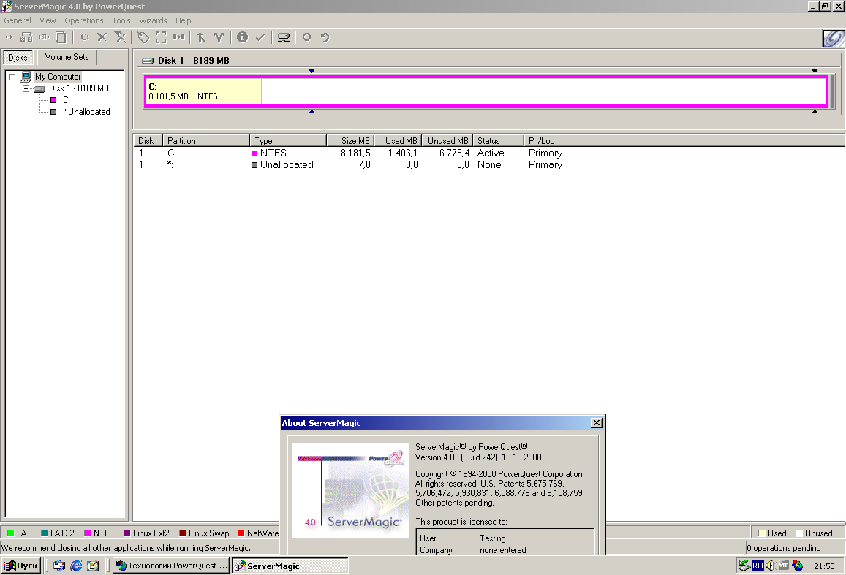Select *:Unallocated in the disk tree
This screenshot has height=575, width=846.
point(86,112)
